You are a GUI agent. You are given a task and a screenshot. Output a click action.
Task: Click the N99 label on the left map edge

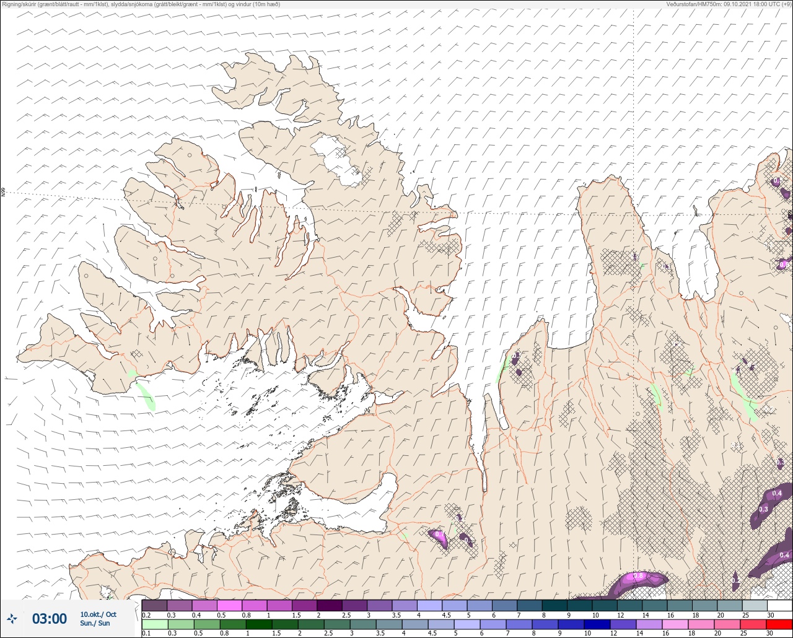pyautogui.click(x=3, y=193)
